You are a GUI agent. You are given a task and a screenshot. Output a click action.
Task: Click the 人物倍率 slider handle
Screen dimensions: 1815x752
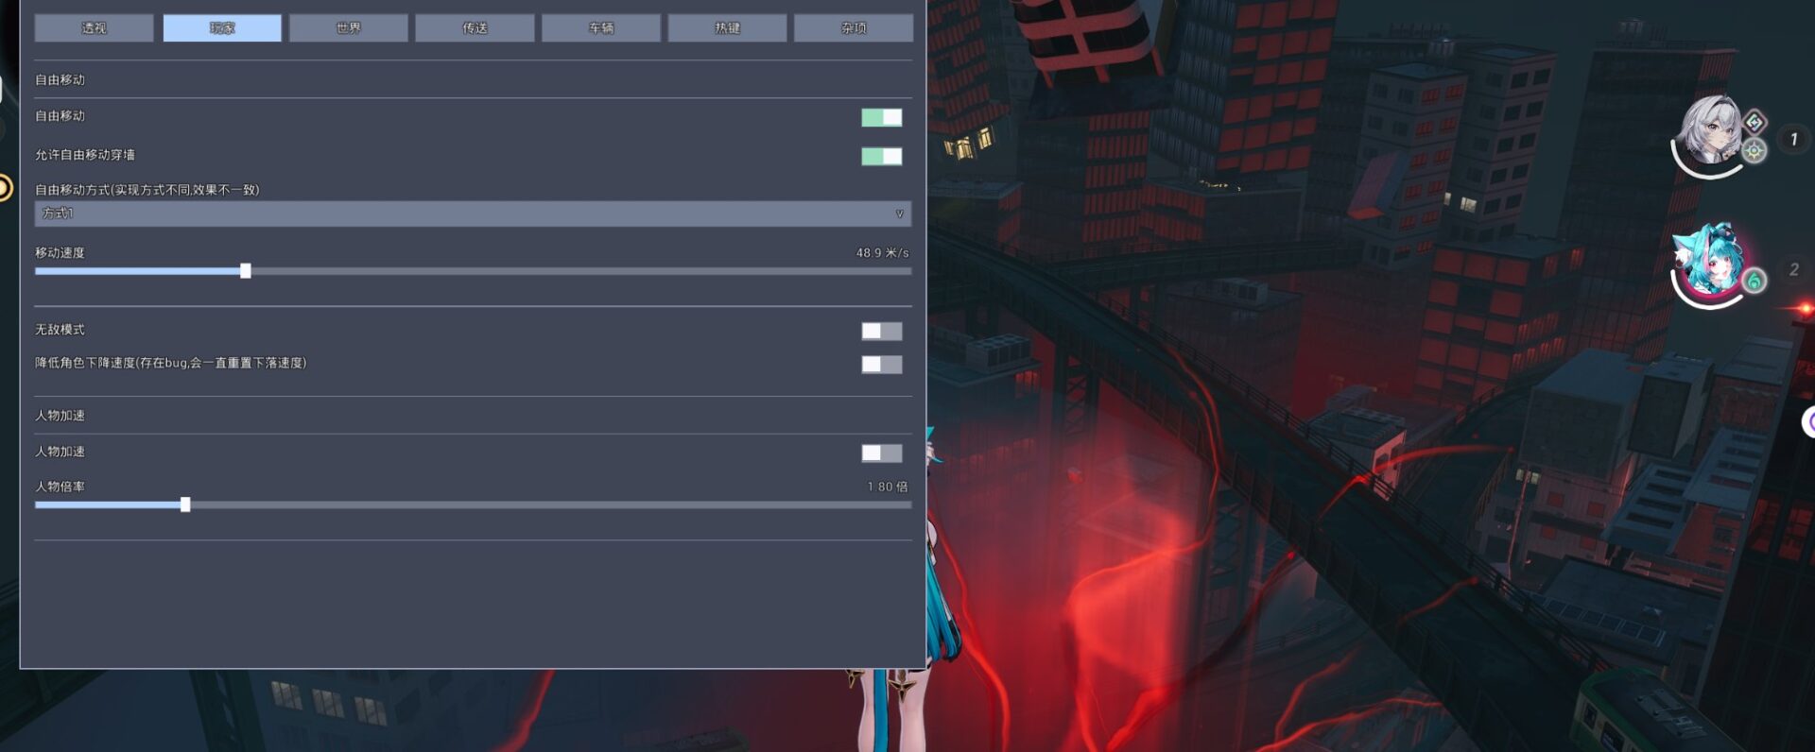click(185, 504)
